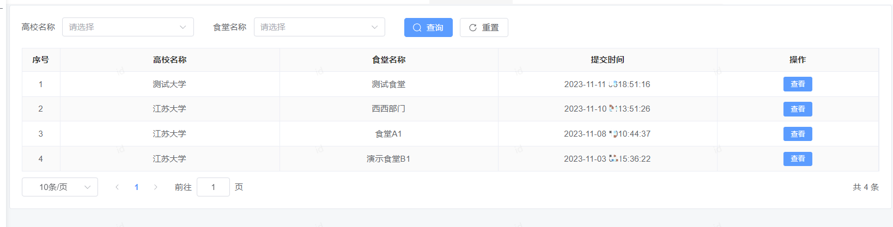Select the 测试食堂 cell
Viewport: 893px width, 227px height.
(x=388, y=84)
